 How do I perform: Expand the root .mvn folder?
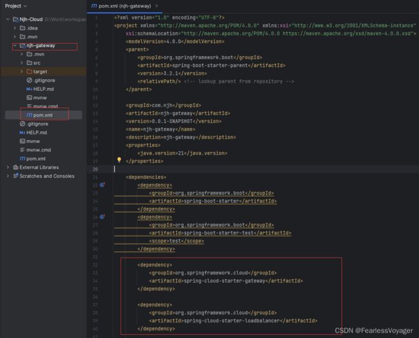(15, 37)
